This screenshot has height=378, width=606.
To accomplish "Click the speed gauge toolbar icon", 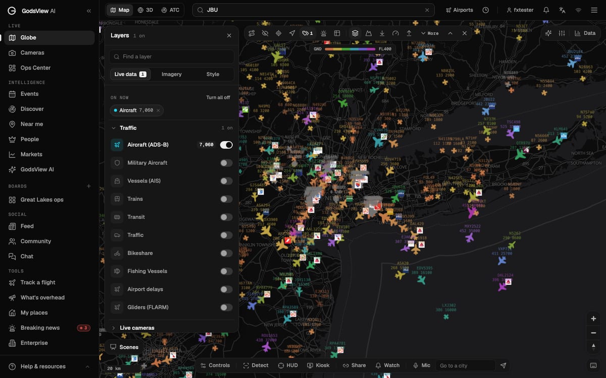I will pos(395,33).
